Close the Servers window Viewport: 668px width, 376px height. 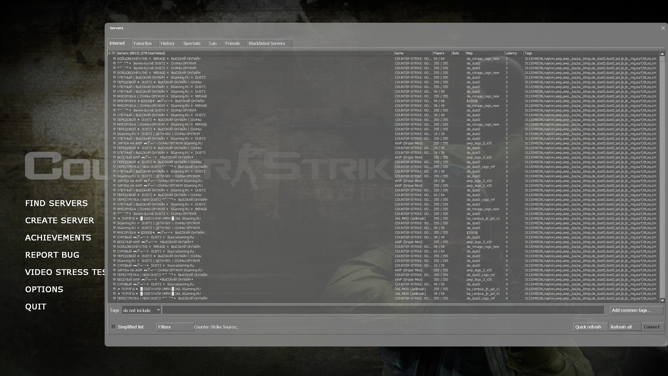click(663, 28)
